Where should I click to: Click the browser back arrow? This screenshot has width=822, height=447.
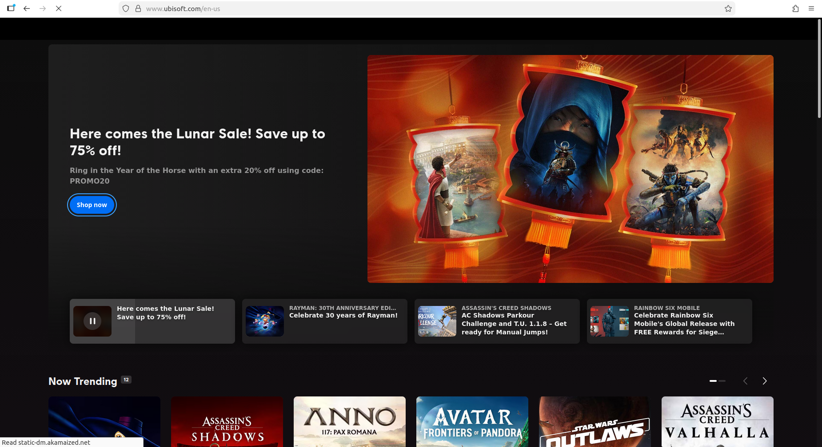(x=27, y=8)
